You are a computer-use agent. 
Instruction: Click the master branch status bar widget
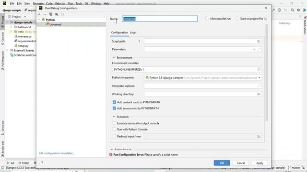tap(294, 168)
